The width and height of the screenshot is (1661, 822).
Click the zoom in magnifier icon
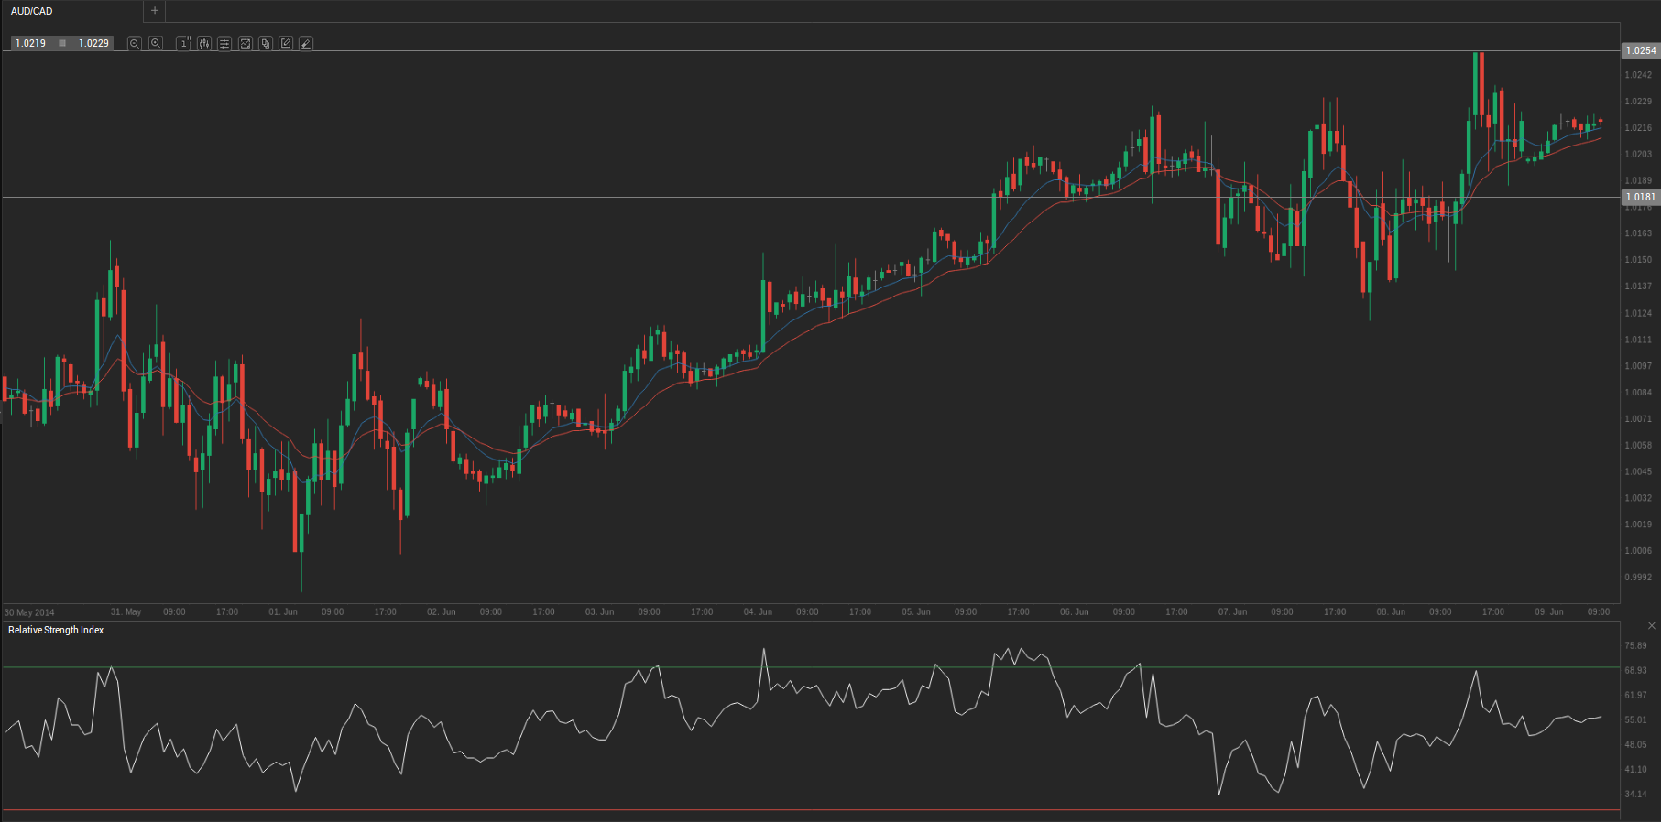click(x=156, y=44)
